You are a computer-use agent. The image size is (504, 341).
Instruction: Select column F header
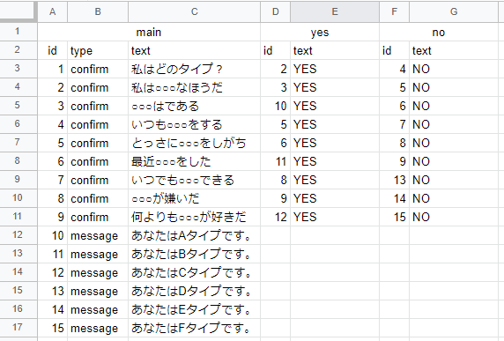[x=394, y=11]
